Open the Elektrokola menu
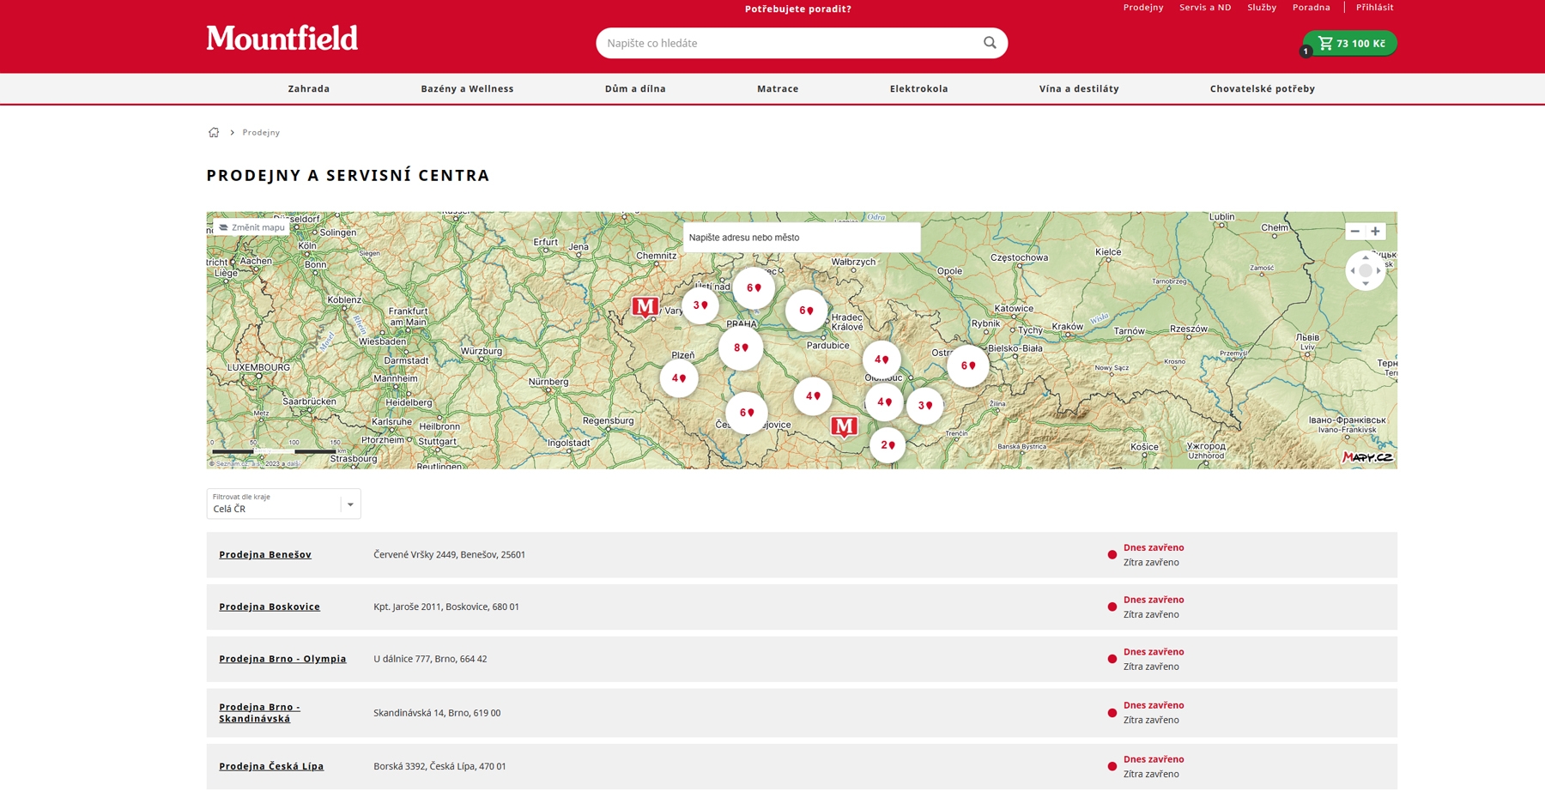This screenshot has height=791, width=1545. point(918,88)
